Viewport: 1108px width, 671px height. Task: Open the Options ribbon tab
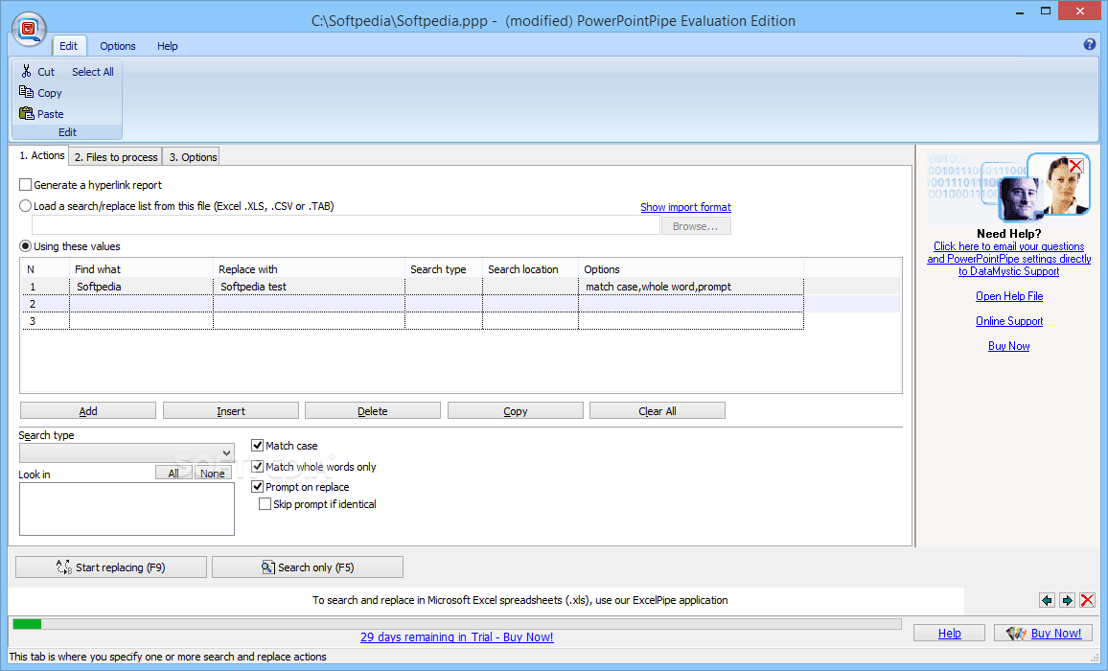117,46
